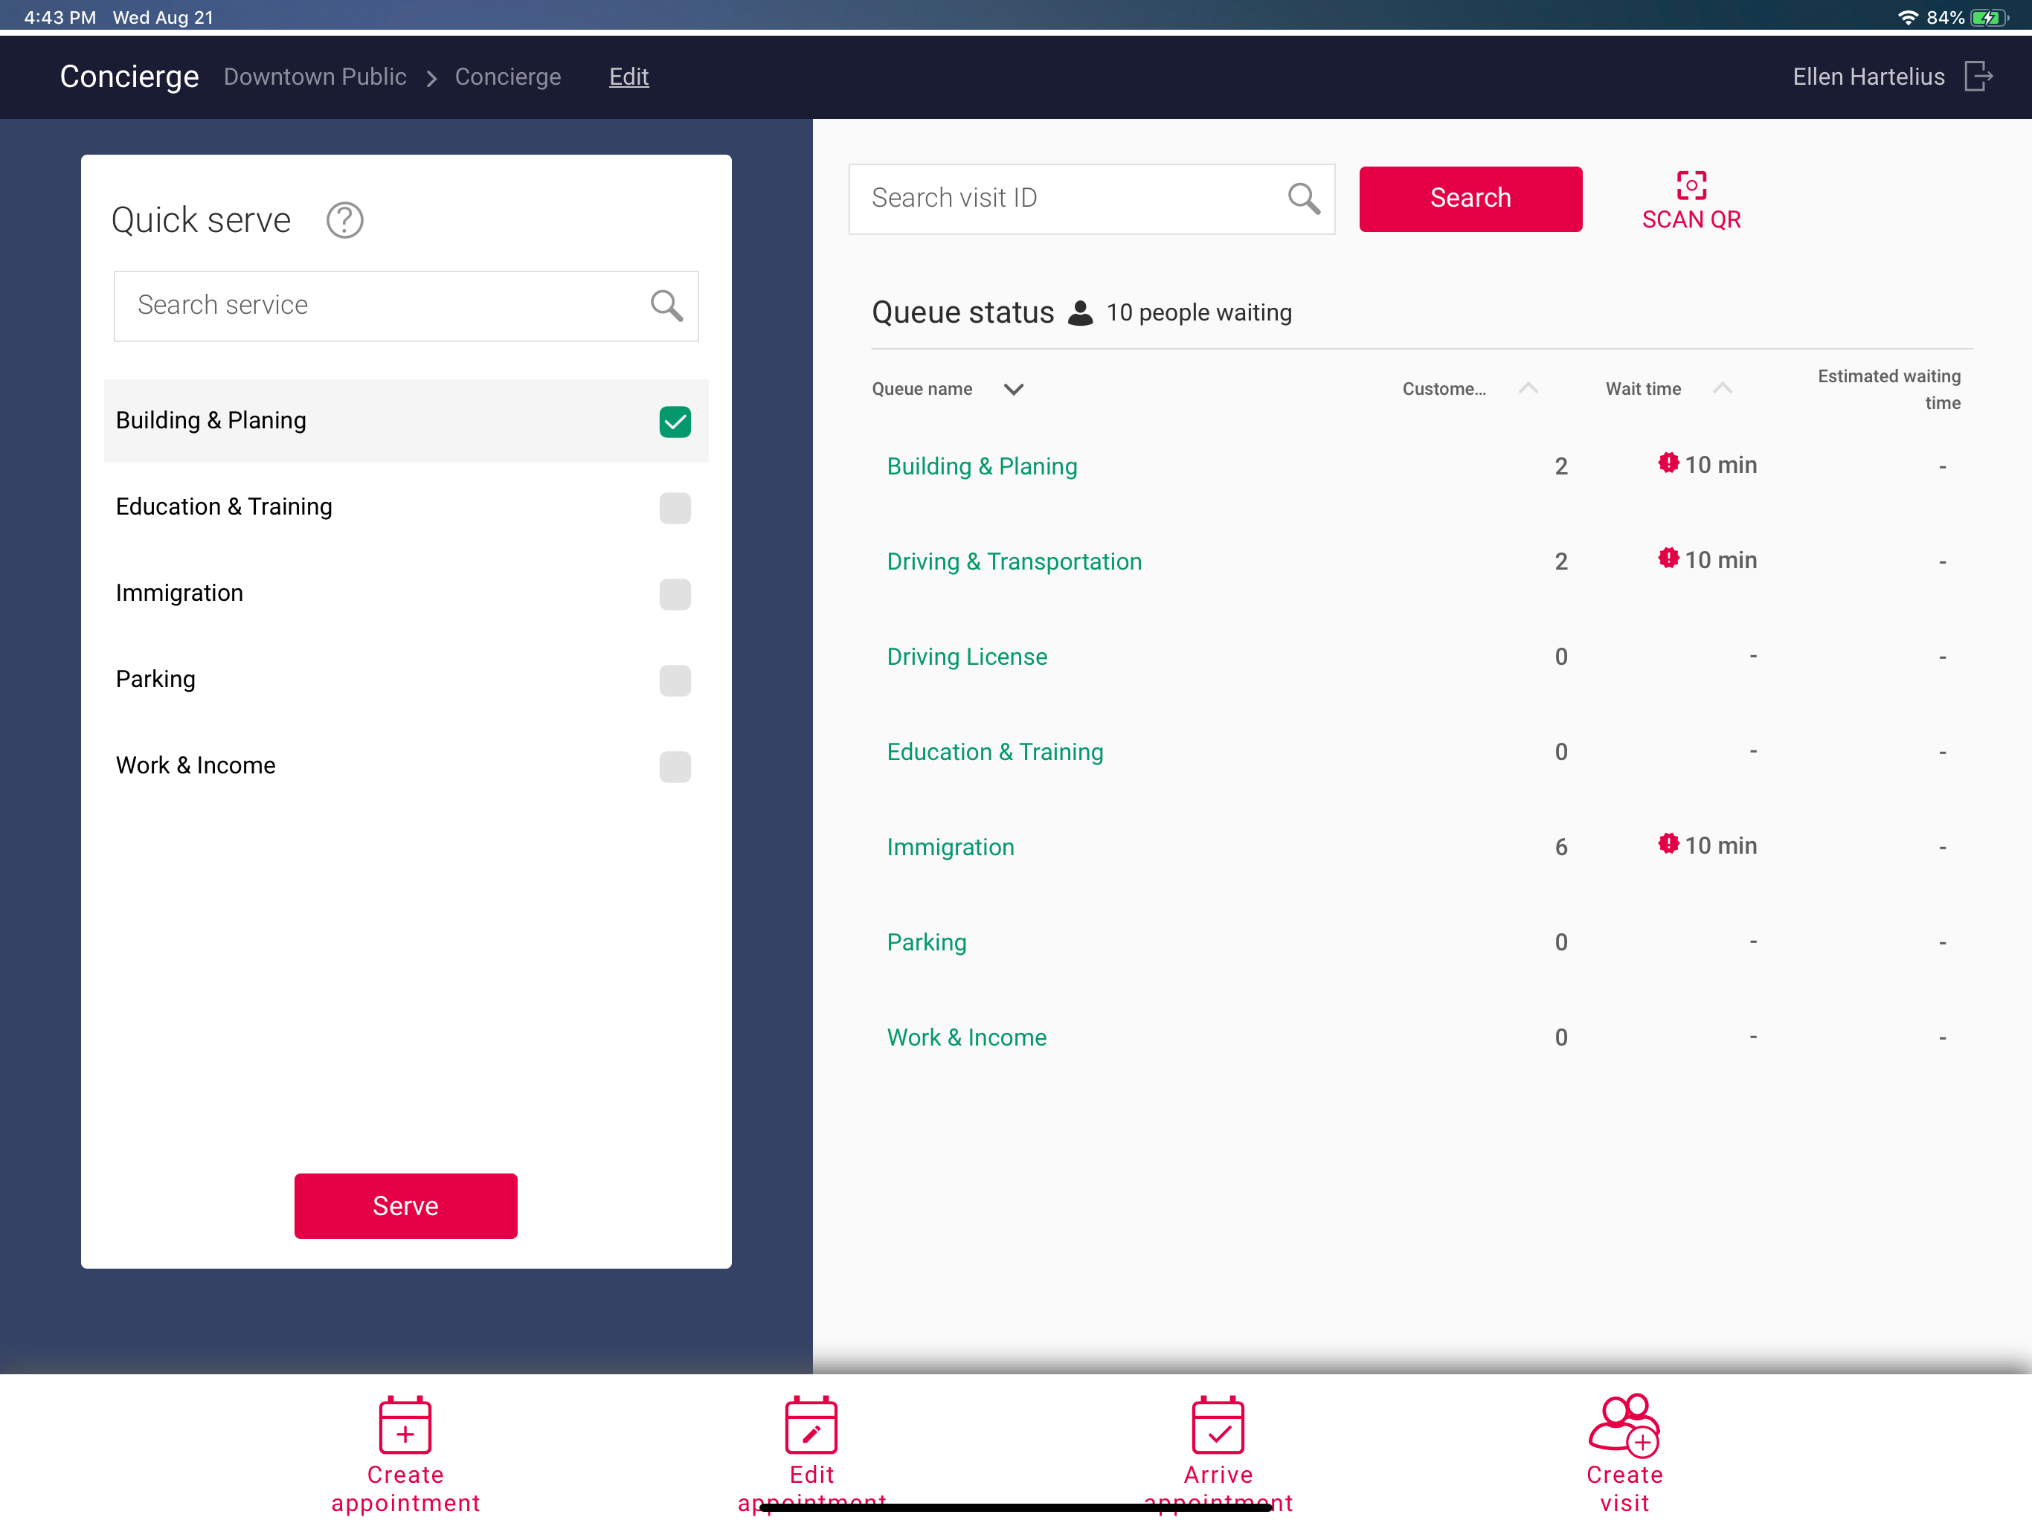The width and height of the screenshot is (2032, 1523).
Task: Click the Edit link in header
Action: (628, 77)
